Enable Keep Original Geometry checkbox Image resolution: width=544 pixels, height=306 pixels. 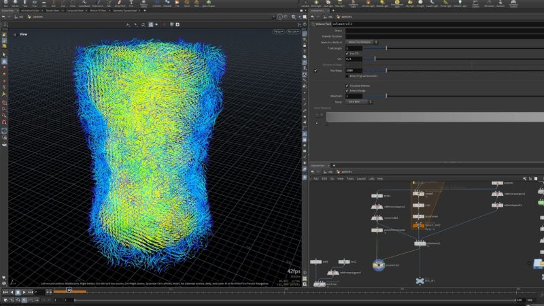pyautogui.click(x=347, y=75)
